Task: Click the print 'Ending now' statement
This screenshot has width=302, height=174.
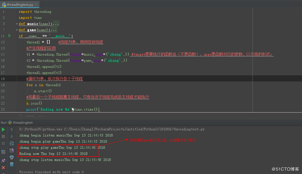Action: tap(63, 110)
